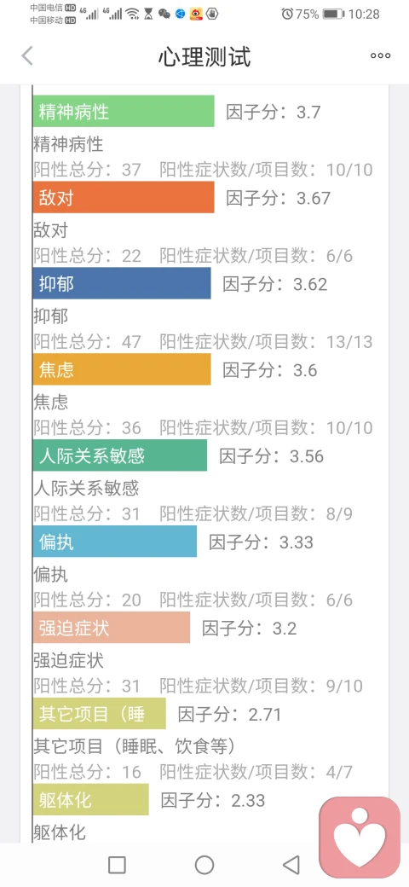Tap the 其它项目（睡眠、饮食等）text label
Viewport: 409px width, 887px height.
tap(135, 746)
